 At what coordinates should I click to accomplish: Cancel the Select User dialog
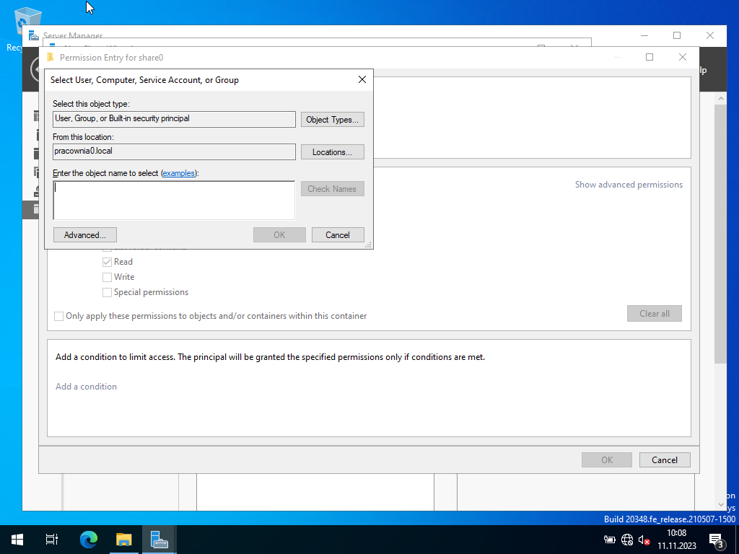[338, 234]
